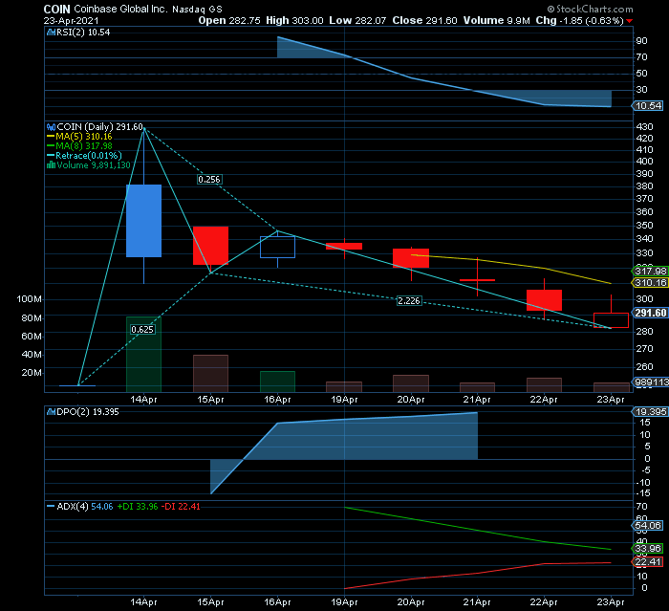Screen dimensions: 669x611
Task: Click the red 20Apr candlestick body
Action: coord(411,258)
